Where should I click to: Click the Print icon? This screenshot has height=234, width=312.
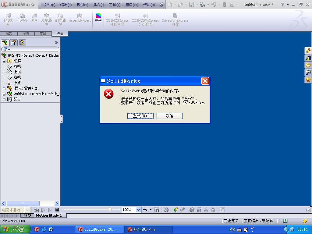pyautogui.click(x=202, y=5)
